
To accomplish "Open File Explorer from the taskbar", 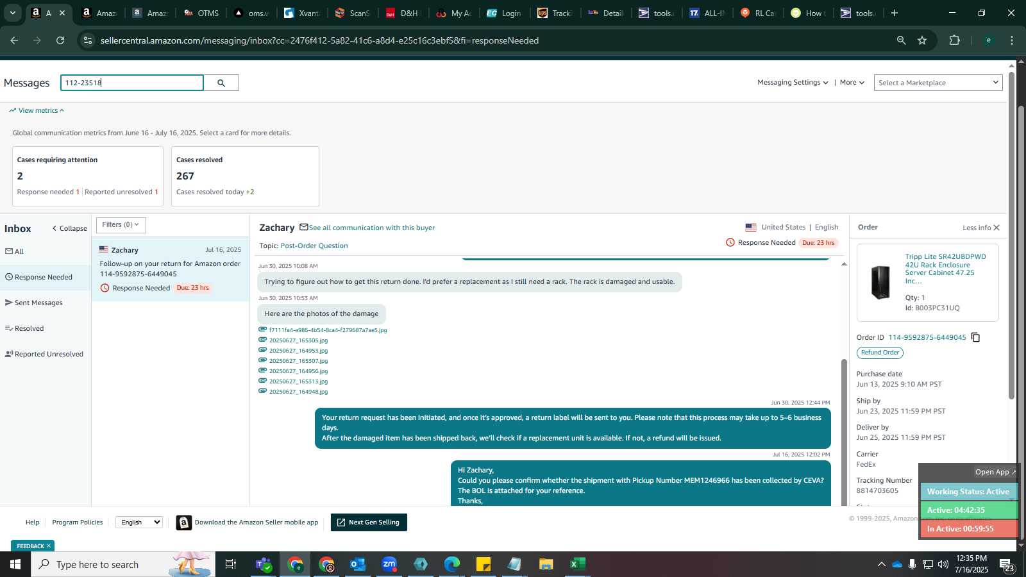I will (546, 564).
